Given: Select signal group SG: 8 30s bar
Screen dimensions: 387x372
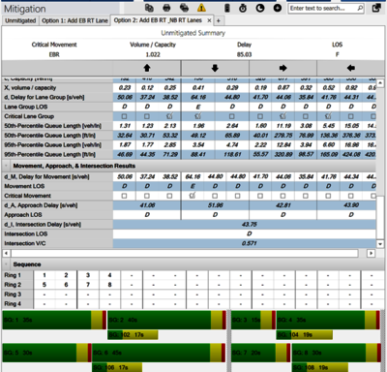Looking at the screenshot, I should point(337,353).
